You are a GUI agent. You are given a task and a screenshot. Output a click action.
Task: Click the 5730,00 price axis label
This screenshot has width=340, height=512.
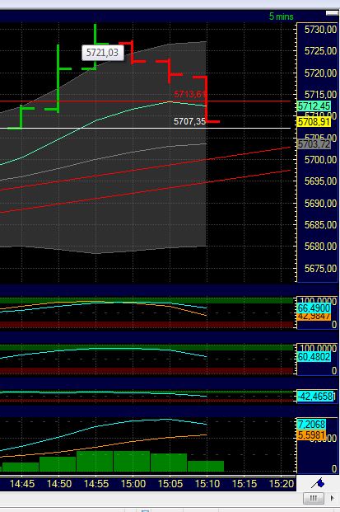coord(320,30)
